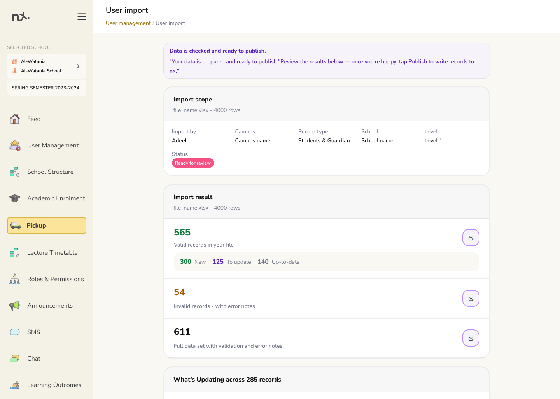
Task: Click the Invalid records - with error notes label
Action: (x=214, y=306)
